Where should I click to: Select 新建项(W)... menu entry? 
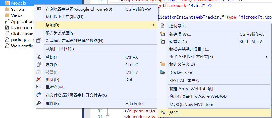tap(180, 34)
